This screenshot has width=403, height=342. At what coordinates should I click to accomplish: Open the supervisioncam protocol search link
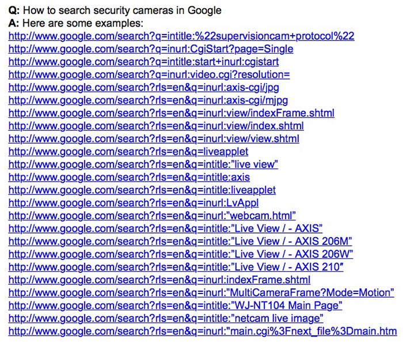[x=181, y=36]
